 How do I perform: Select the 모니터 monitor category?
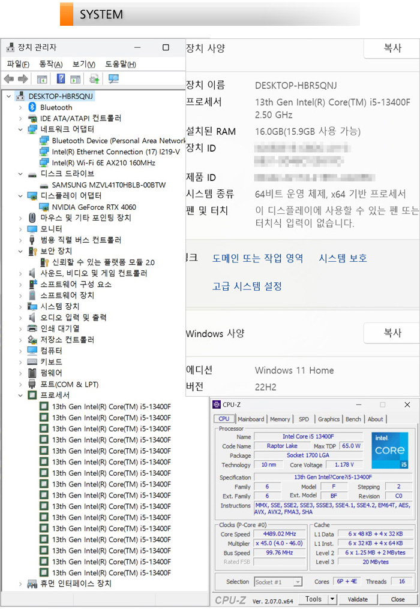[51, 229]
